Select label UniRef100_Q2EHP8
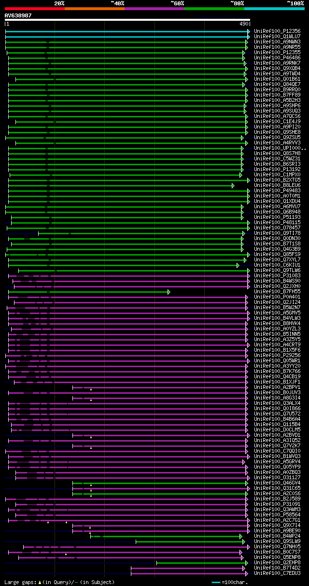Viewport: 309px width, 586px height. click(277, 562)
